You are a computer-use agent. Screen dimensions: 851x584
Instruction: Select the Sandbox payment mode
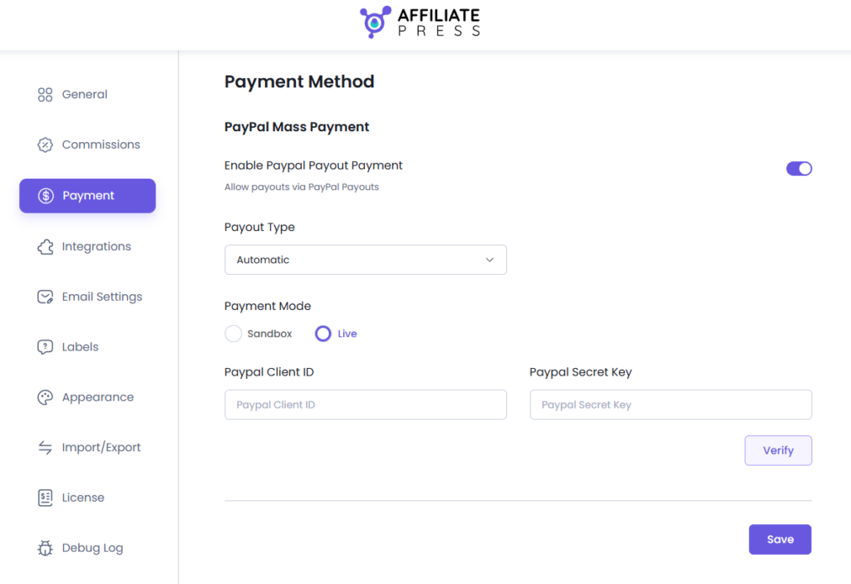tap(234, 334)
